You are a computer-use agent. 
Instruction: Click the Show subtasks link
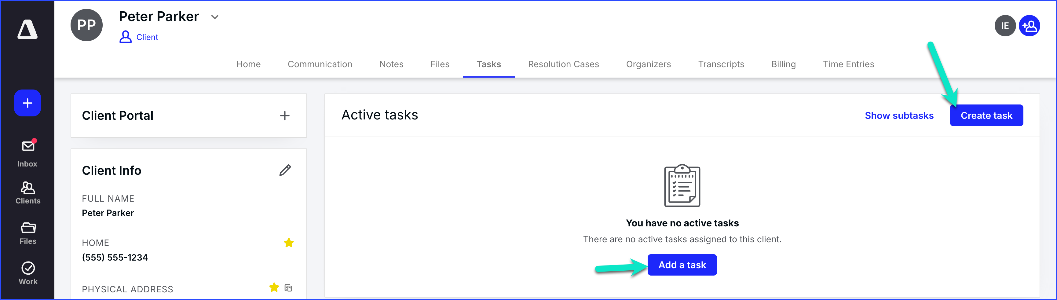pyautogui.click(x=899, y=116)
